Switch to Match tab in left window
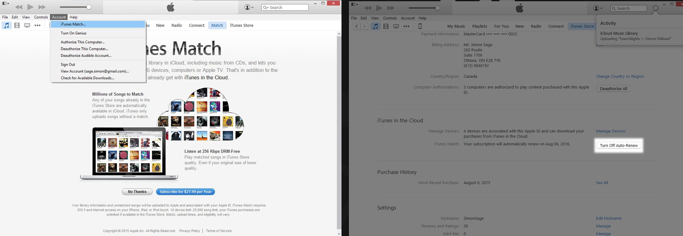The width and height of the screenshot is (683, 236). [x=217, y=25]
